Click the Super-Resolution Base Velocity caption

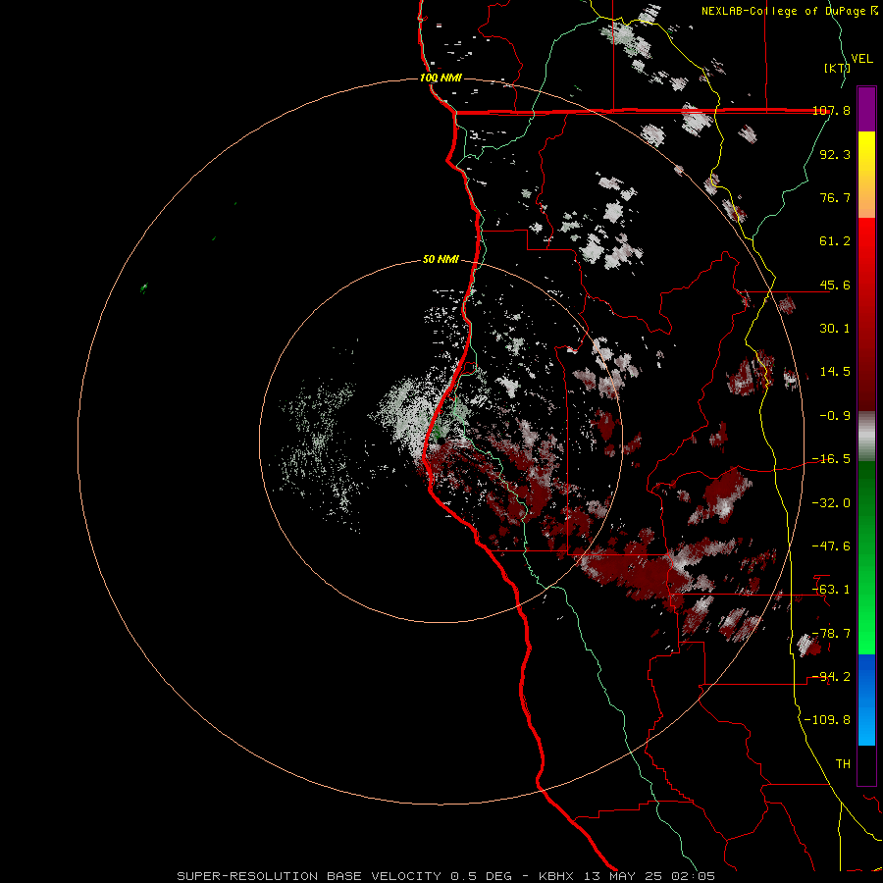click(445, 876)
